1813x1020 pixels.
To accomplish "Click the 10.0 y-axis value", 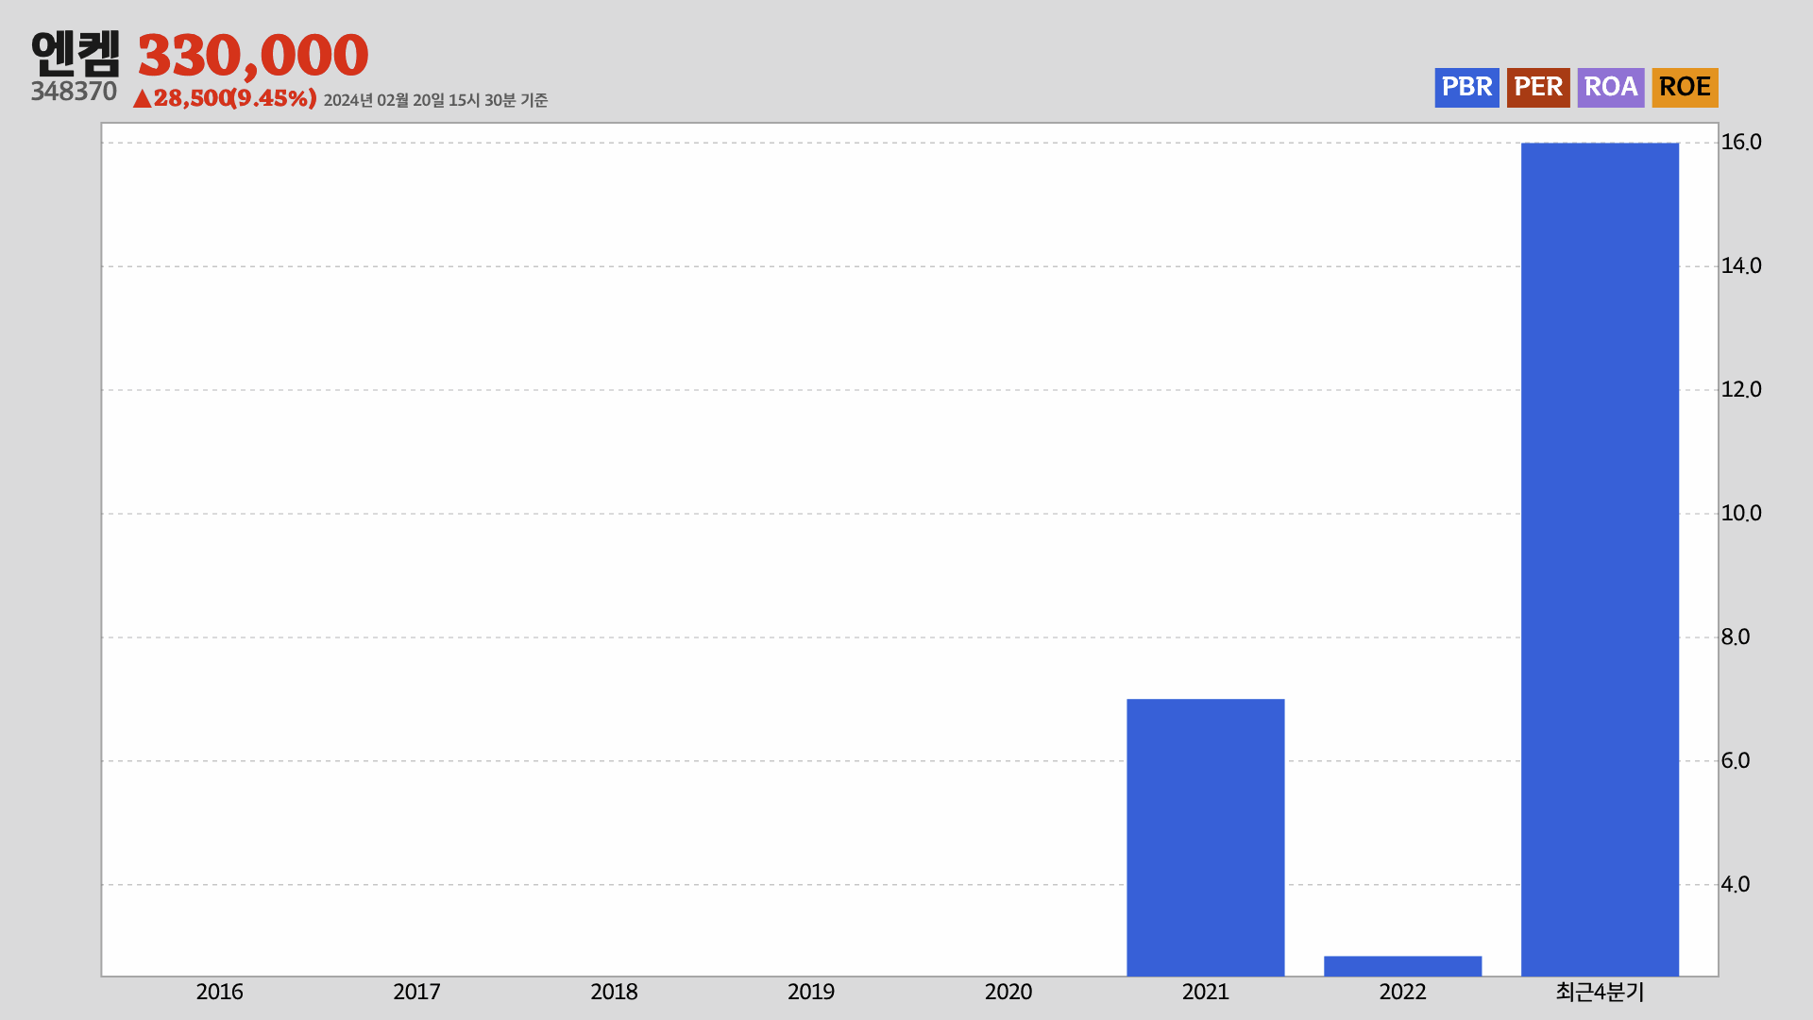I will pos(1741,514).
